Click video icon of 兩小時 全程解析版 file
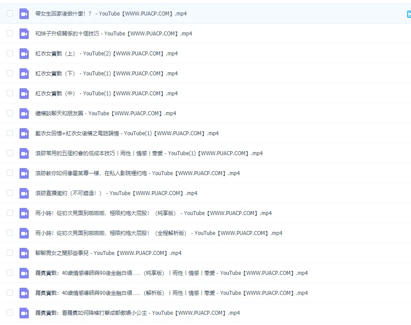Screen dimensions: 411x325 click(24, 233)
